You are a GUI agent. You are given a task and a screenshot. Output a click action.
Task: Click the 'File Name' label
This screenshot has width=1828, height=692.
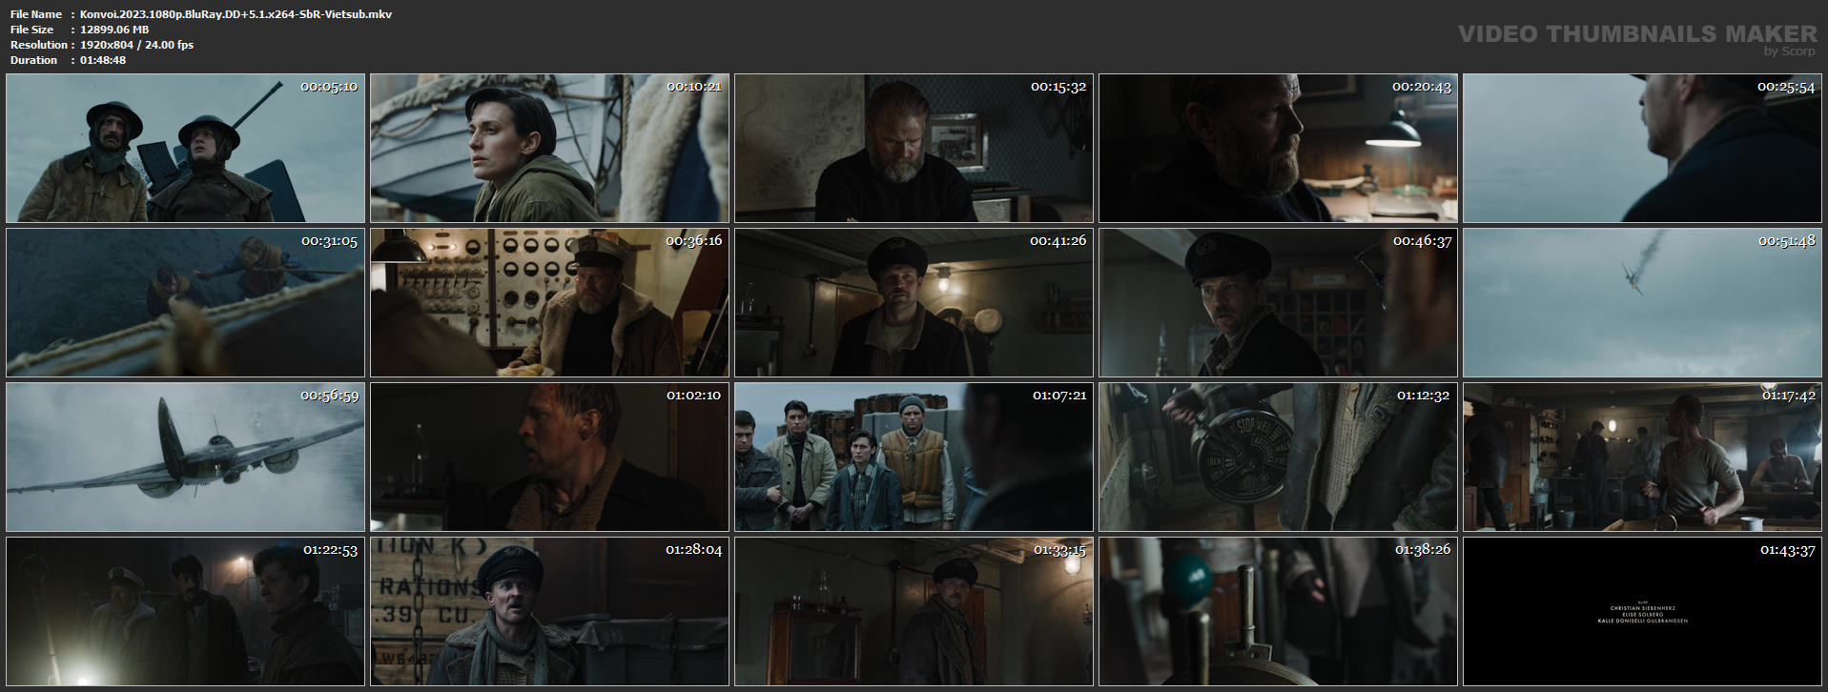click(x=36, y=14)
